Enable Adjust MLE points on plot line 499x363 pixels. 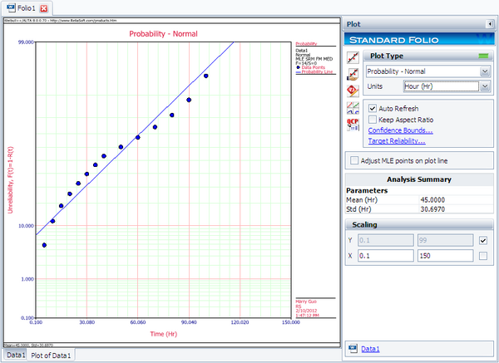click(354, 160)
